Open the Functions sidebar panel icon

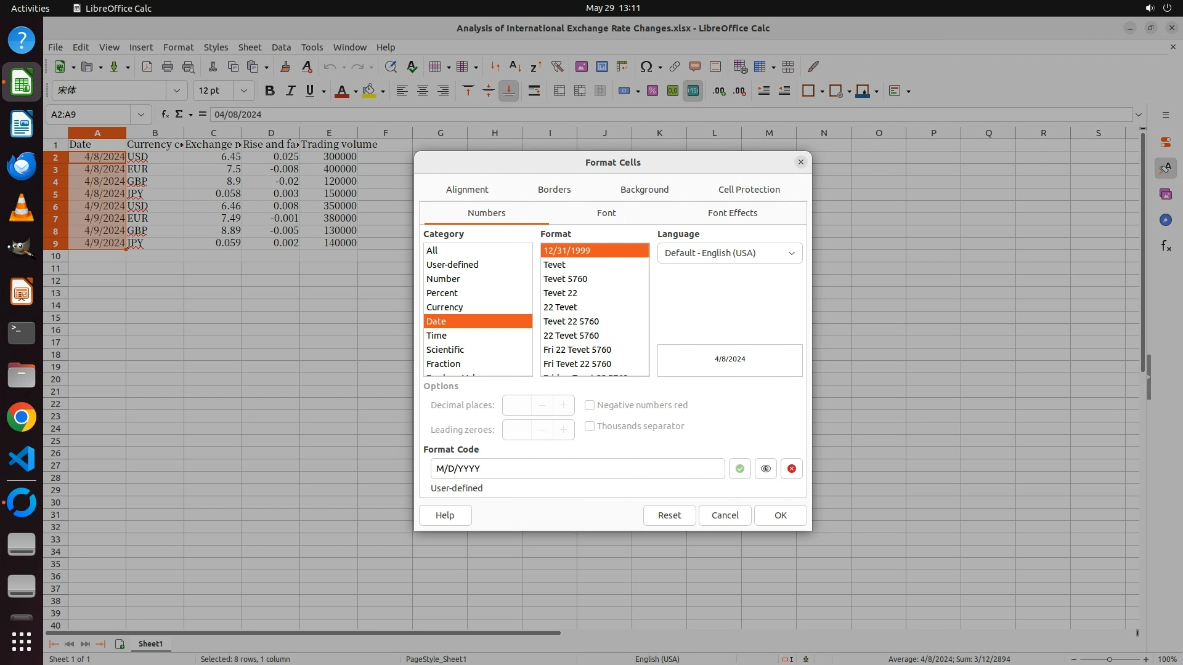1165,246
